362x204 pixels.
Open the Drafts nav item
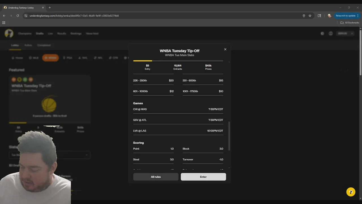[40, 33]
